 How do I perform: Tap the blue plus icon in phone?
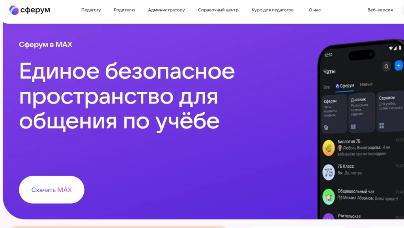[398, 65]
